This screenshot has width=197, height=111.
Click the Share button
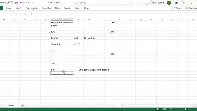178,8
